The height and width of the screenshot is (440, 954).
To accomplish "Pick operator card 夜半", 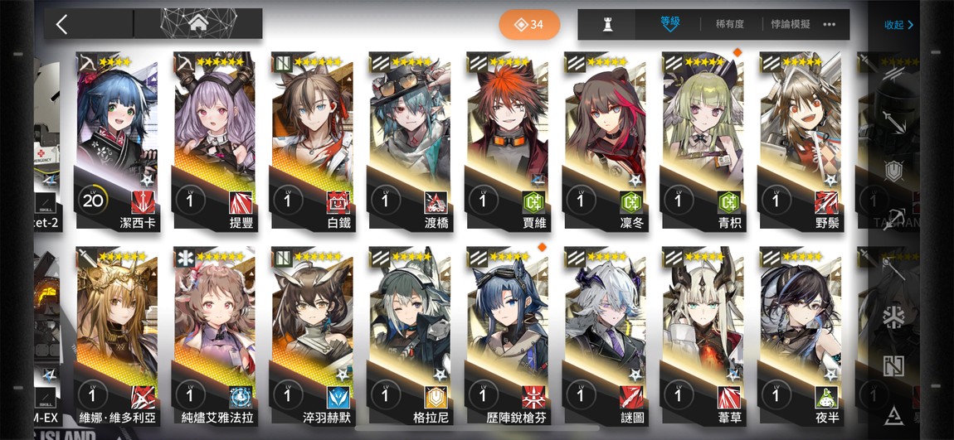I will pyautogui.click(x=800, y=336).
